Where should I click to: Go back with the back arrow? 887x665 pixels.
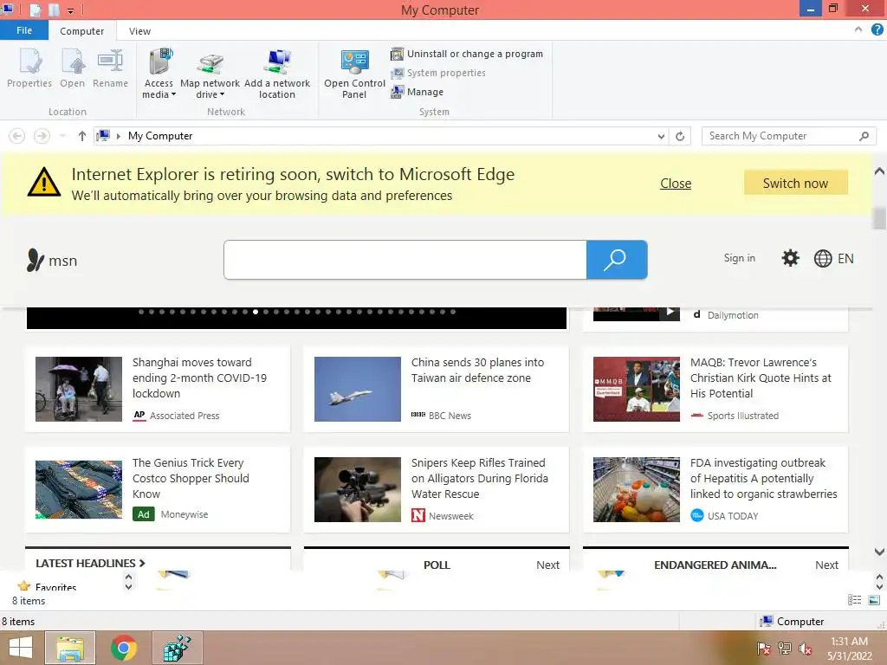coord(17,136)
